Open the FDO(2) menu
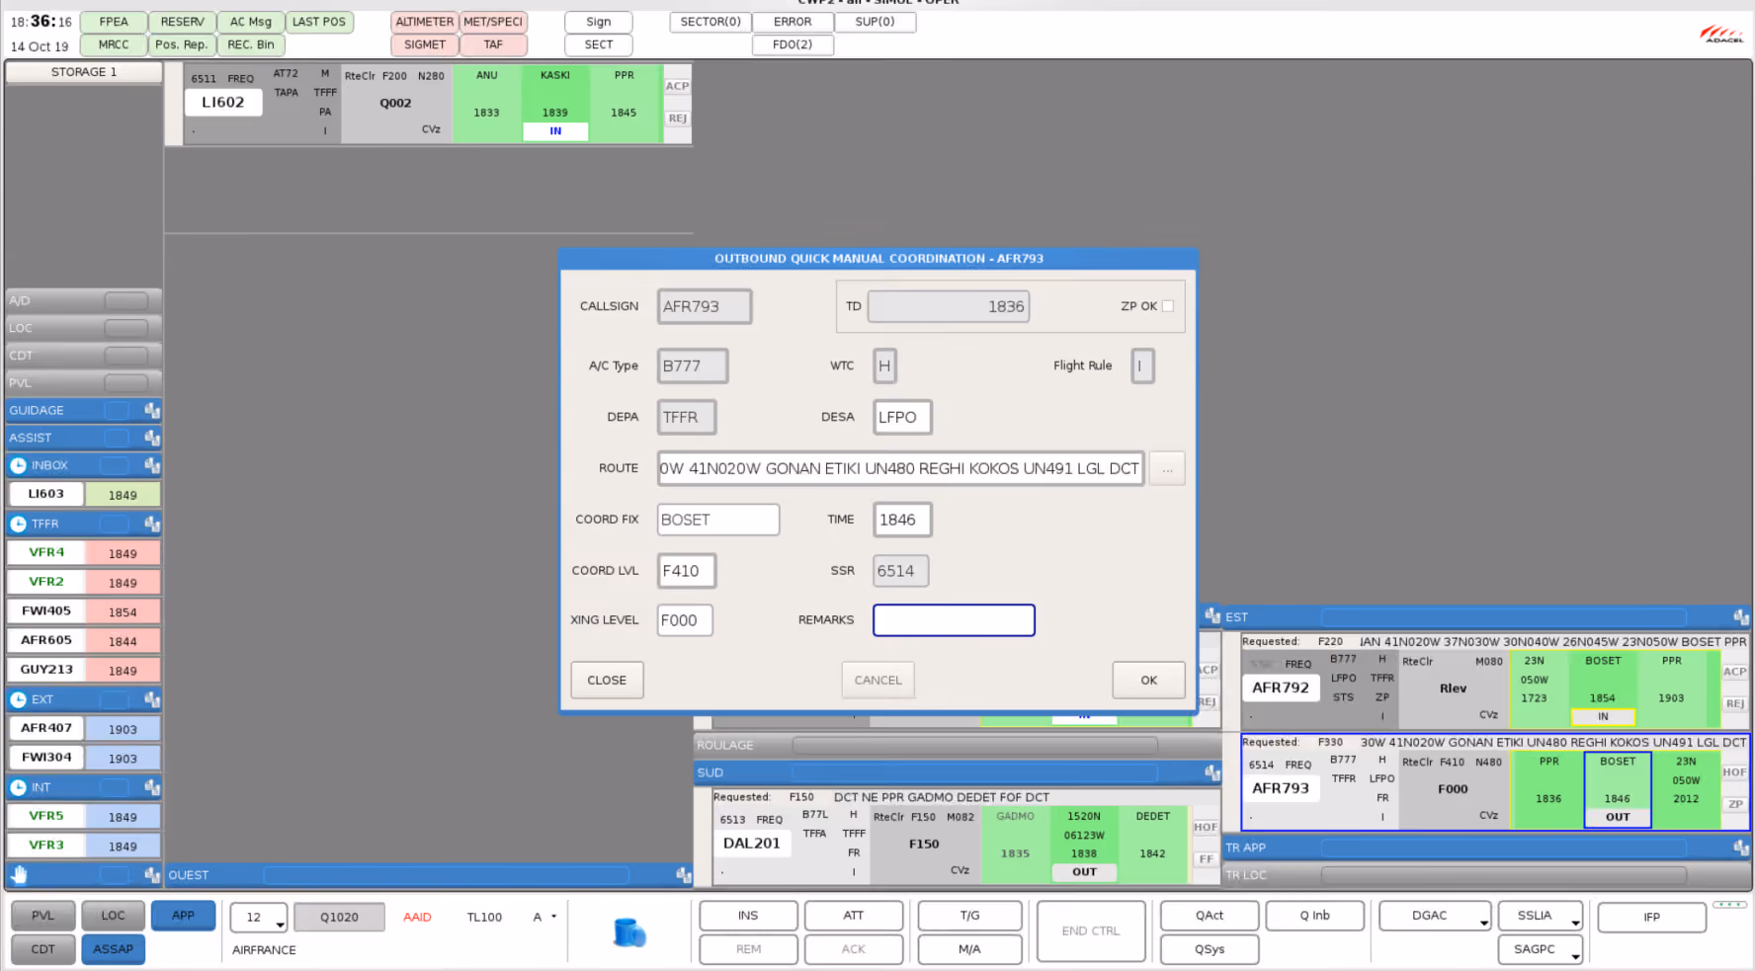This screenshot has width=1755, height=971. (793, 44)
